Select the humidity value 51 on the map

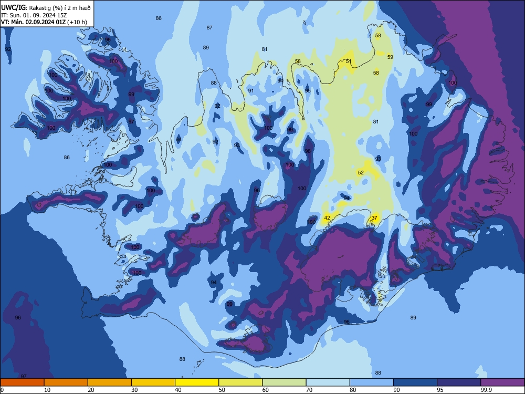tap(349, 61)
